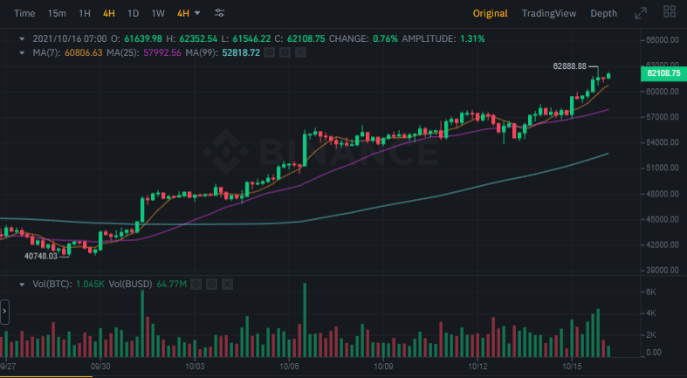Switch to the TradingView chart tab
Screen dimensions: 687x378
[548, 13]
